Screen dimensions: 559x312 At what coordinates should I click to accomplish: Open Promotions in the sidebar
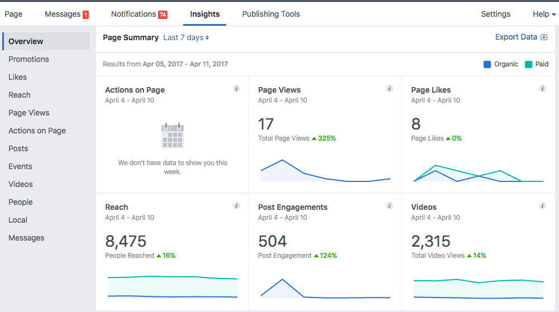[28, 59]
